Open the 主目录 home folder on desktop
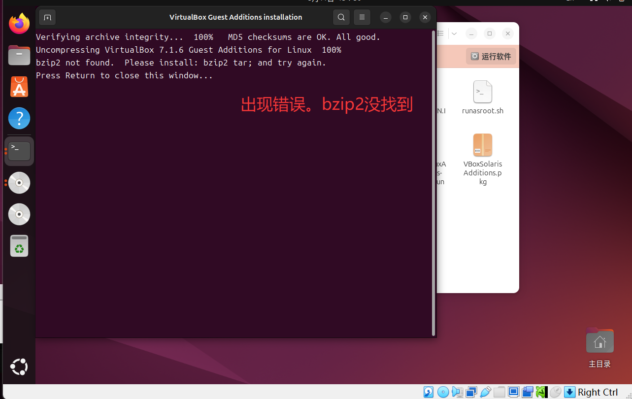 600,348
